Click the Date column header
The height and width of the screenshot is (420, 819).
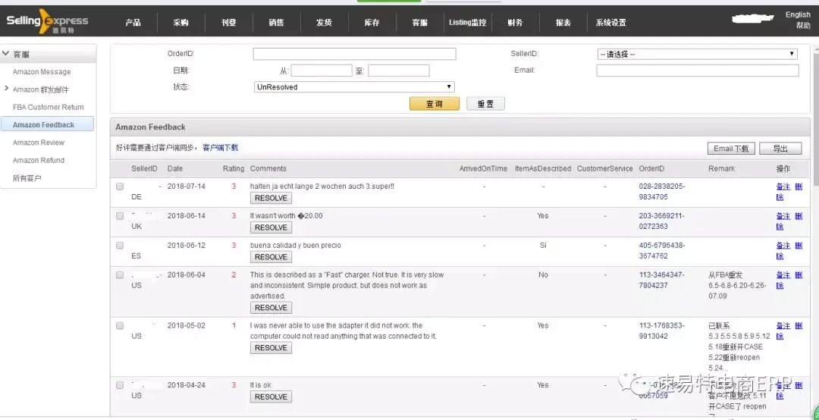coord(175,169)
